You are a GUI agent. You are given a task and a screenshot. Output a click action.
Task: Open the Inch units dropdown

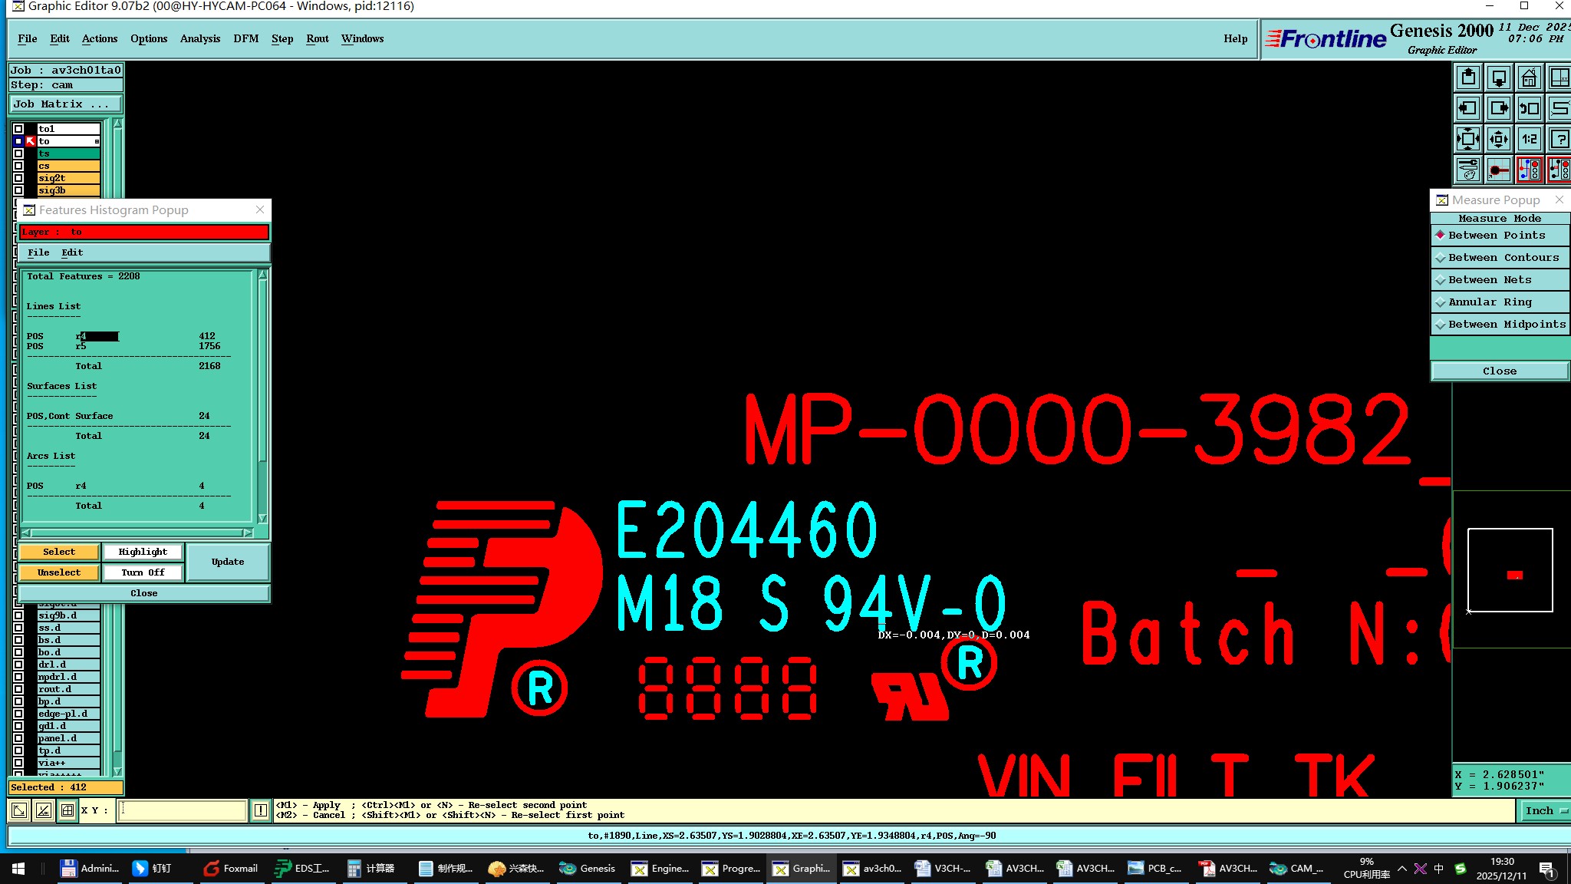point(1543,810)
